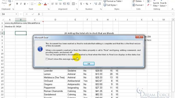The image size is (175, 98).
Task: Apply Bold formatting from the ribbon
Action: pos(17,4)
